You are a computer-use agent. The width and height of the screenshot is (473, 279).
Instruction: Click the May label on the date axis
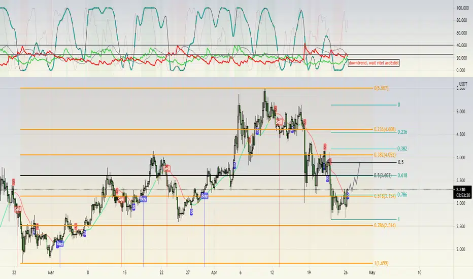pos(372,273)
